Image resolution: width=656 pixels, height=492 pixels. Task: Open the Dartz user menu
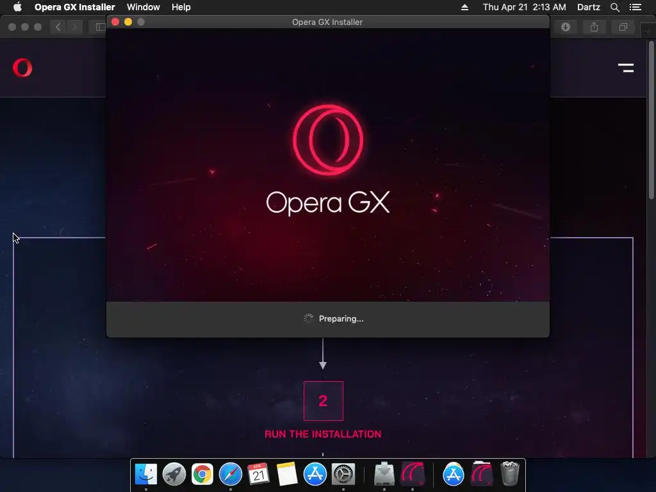click(x=588, y=7)
